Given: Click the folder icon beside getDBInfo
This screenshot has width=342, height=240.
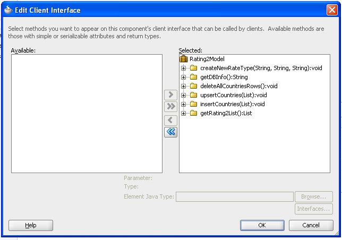Looking at the screenshot, I should (x=193, y=77).
